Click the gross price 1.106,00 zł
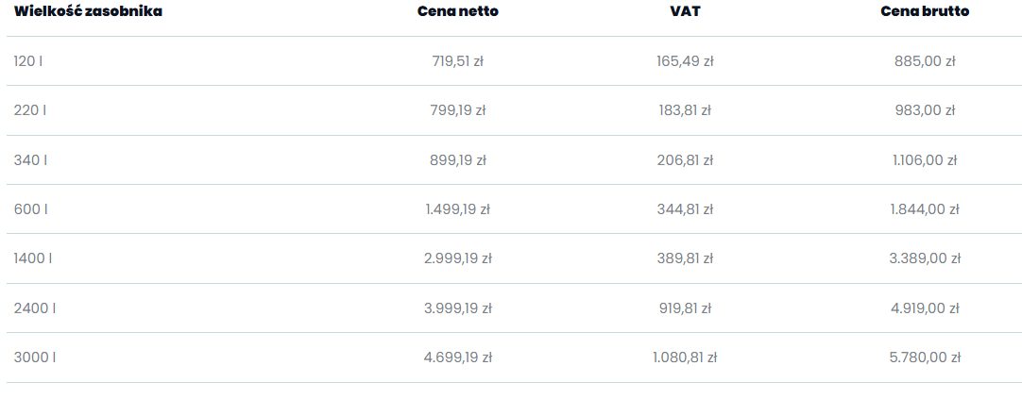The height and width of the screenshot is (399, 1022). [x=925, y=160]
